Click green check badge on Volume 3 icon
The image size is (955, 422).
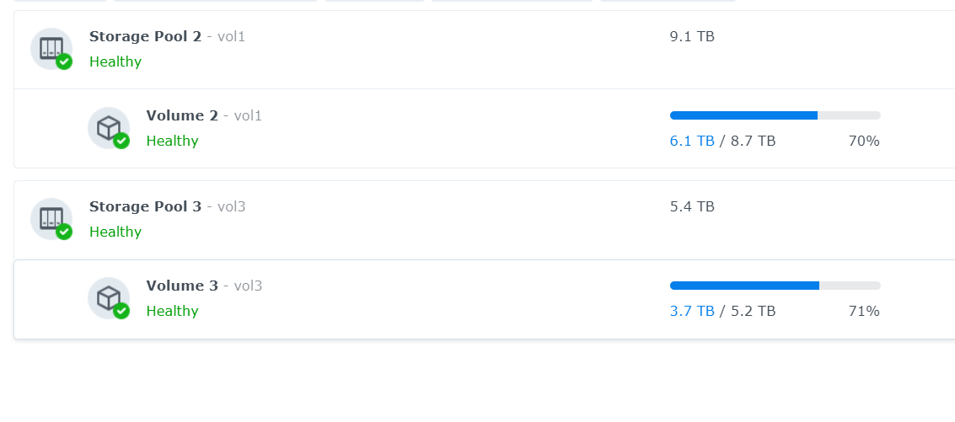coord(121,311)
